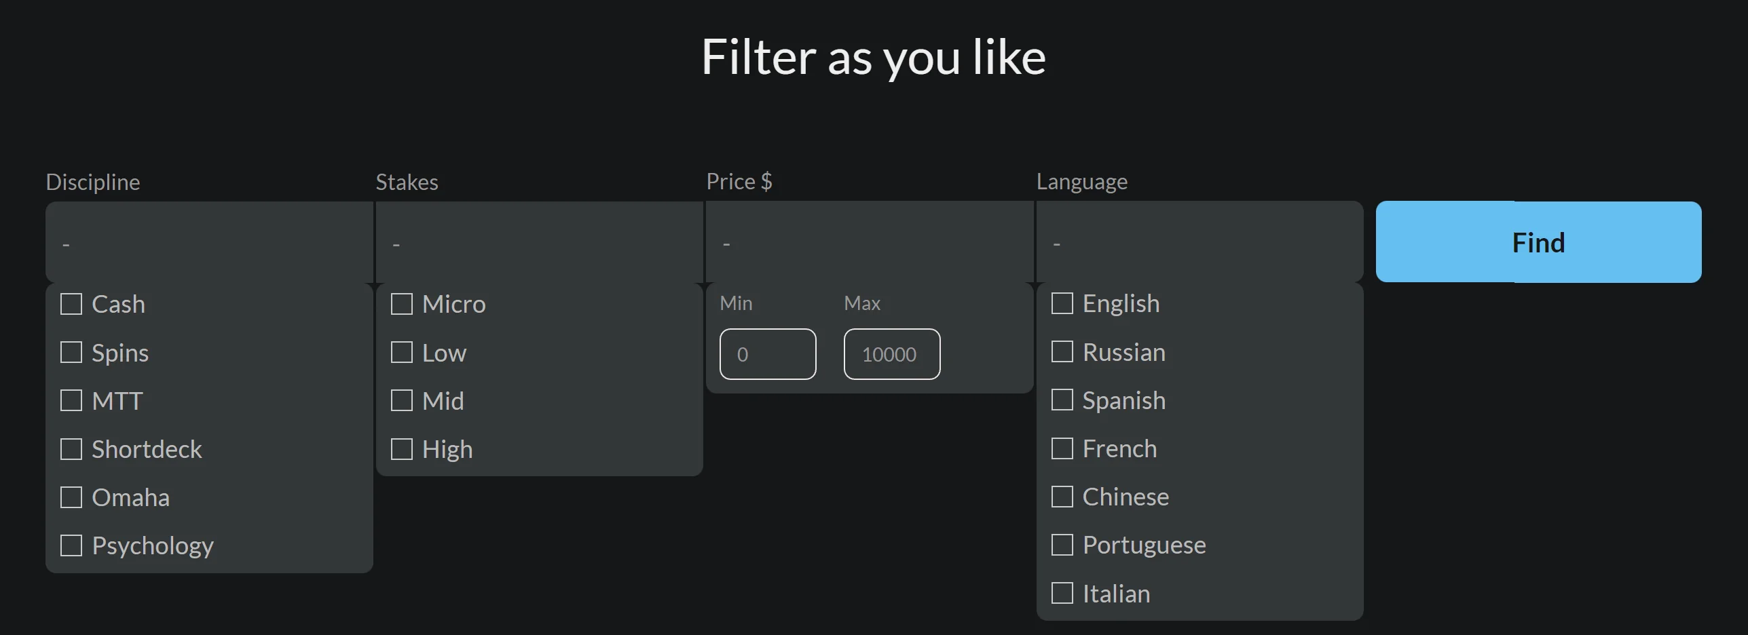Check the Low stakes option

coord(402,352)
